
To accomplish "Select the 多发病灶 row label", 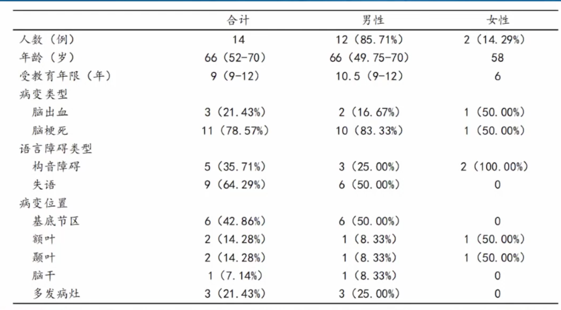I will tap(56, 293).
